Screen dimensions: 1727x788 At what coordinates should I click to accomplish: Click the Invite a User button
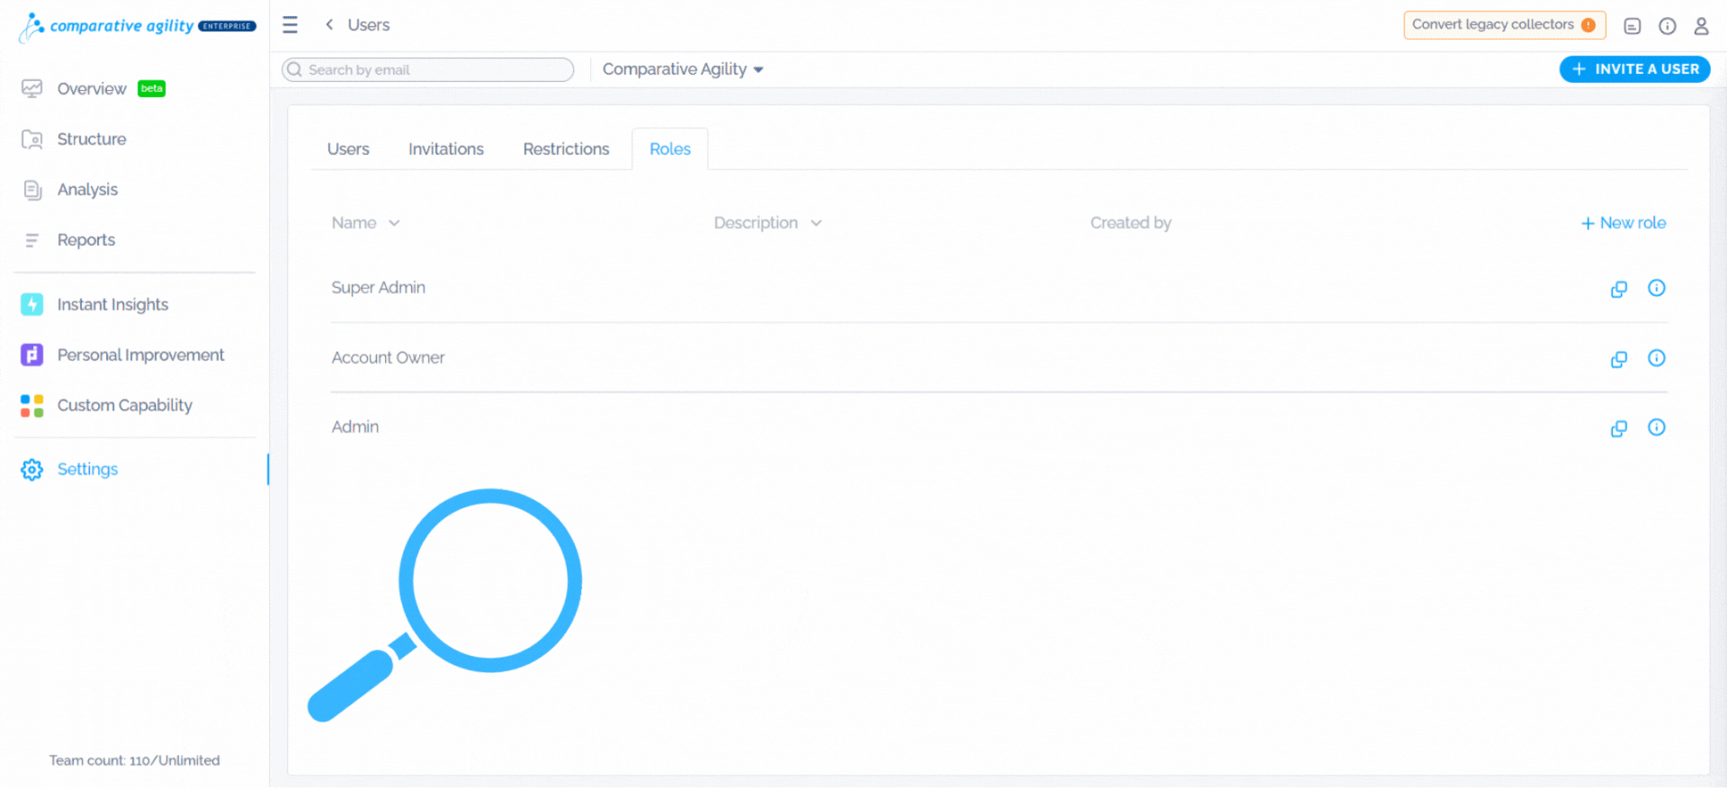[1634, 69]
